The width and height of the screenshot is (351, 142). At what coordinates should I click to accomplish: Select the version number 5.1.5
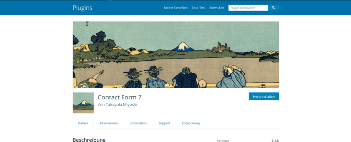[x=275, y=141]
